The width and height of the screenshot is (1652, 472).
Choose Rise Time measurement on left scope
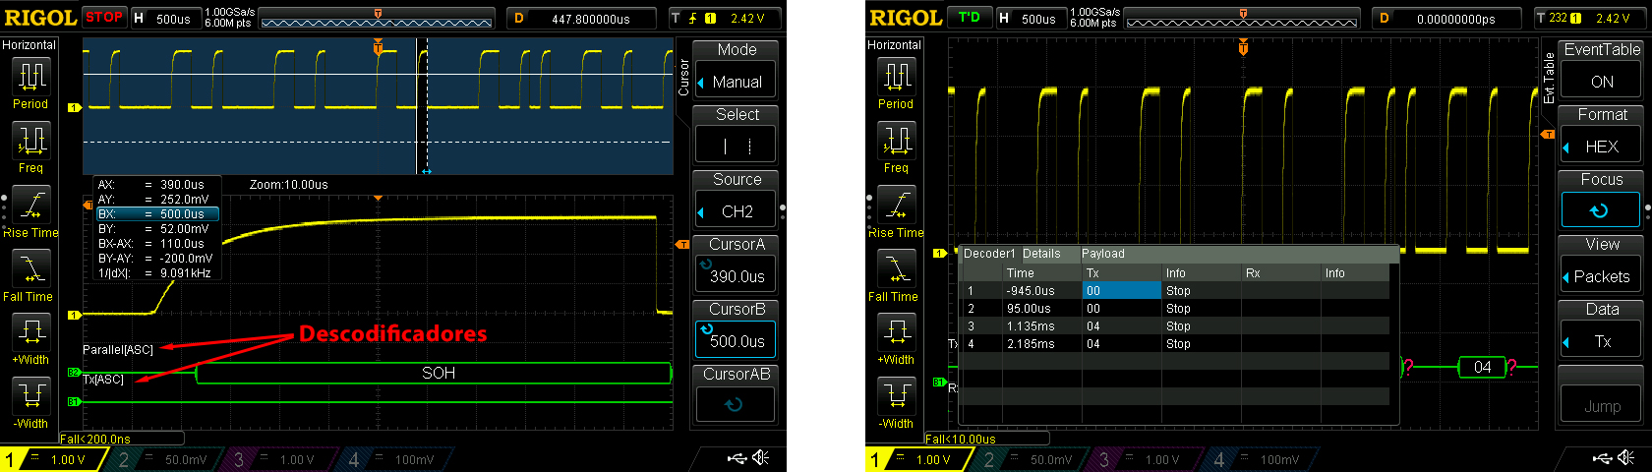30,206
